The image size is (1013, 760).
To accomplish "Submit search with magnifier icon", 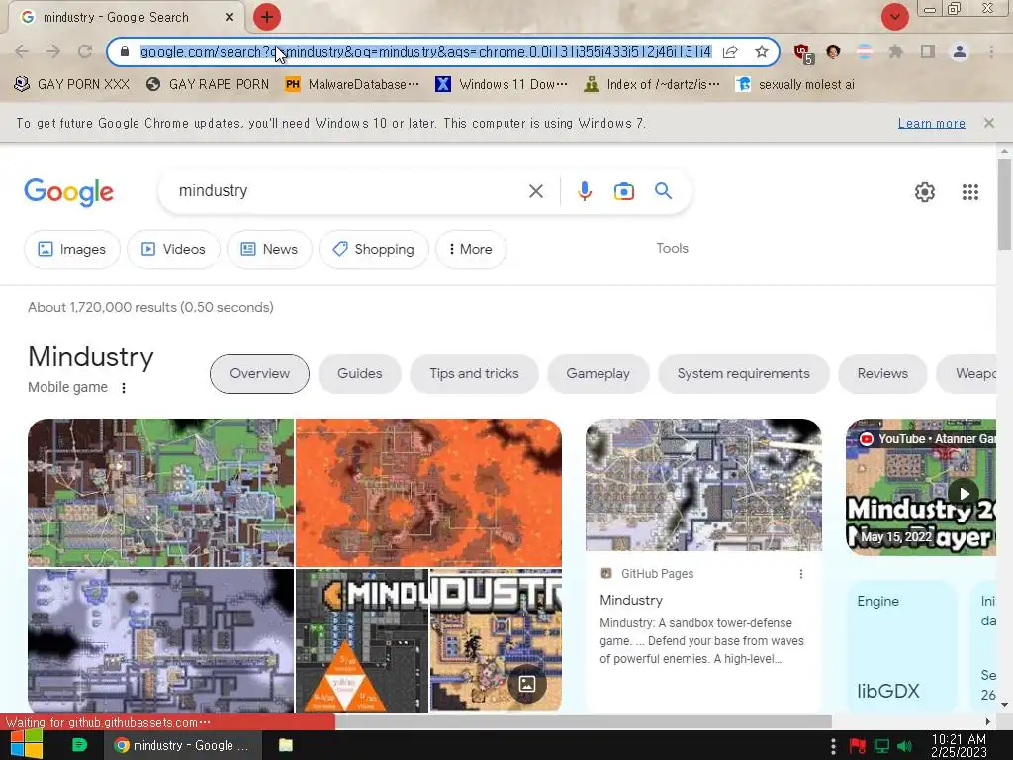I will tap(663, 191).
